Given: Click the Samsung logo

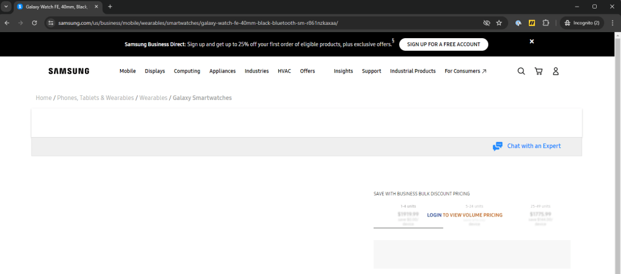Looking at the screenshot, I should click(x=69, y=71).
